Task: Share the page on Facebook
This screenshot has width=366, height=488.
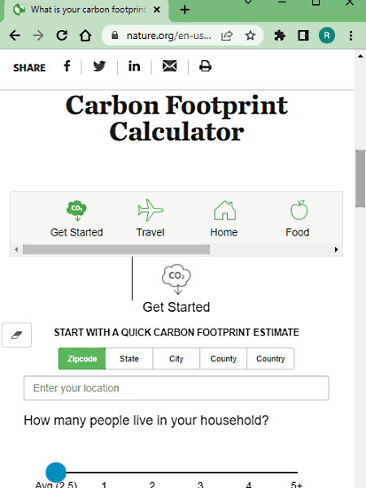Action: coord(67,66)
